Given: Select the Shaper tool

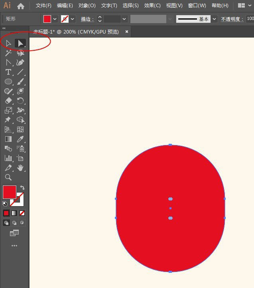Looking at the screenshot, I should [8, 91].
